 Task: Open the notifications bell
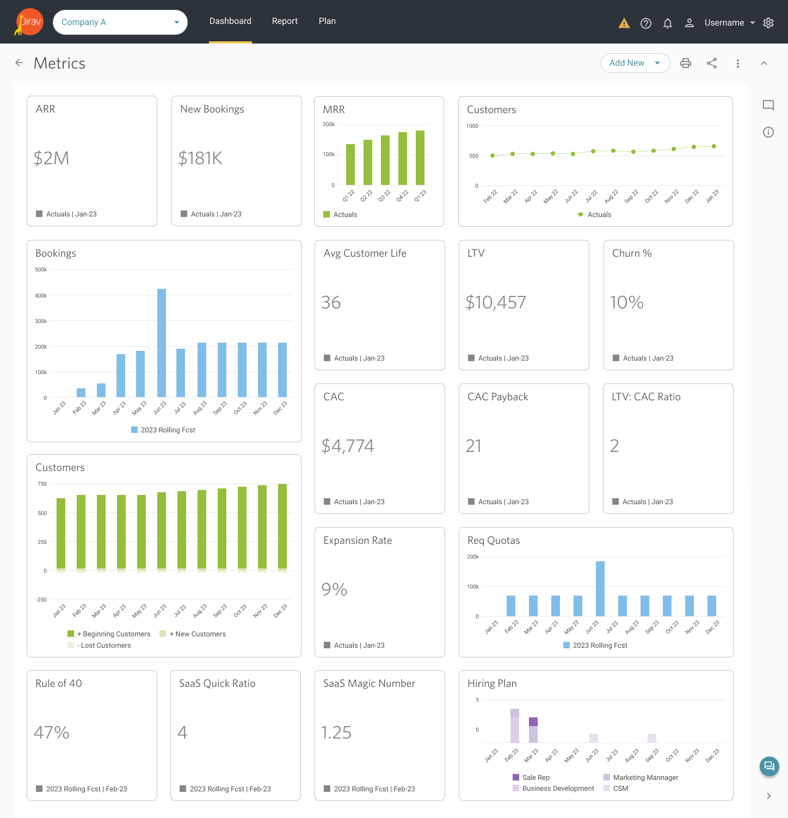pyautogui.click(x=668, y=23)
